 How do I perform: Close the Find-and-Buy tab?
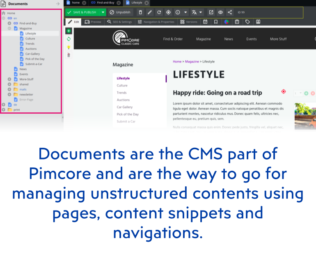coord(119,3)
